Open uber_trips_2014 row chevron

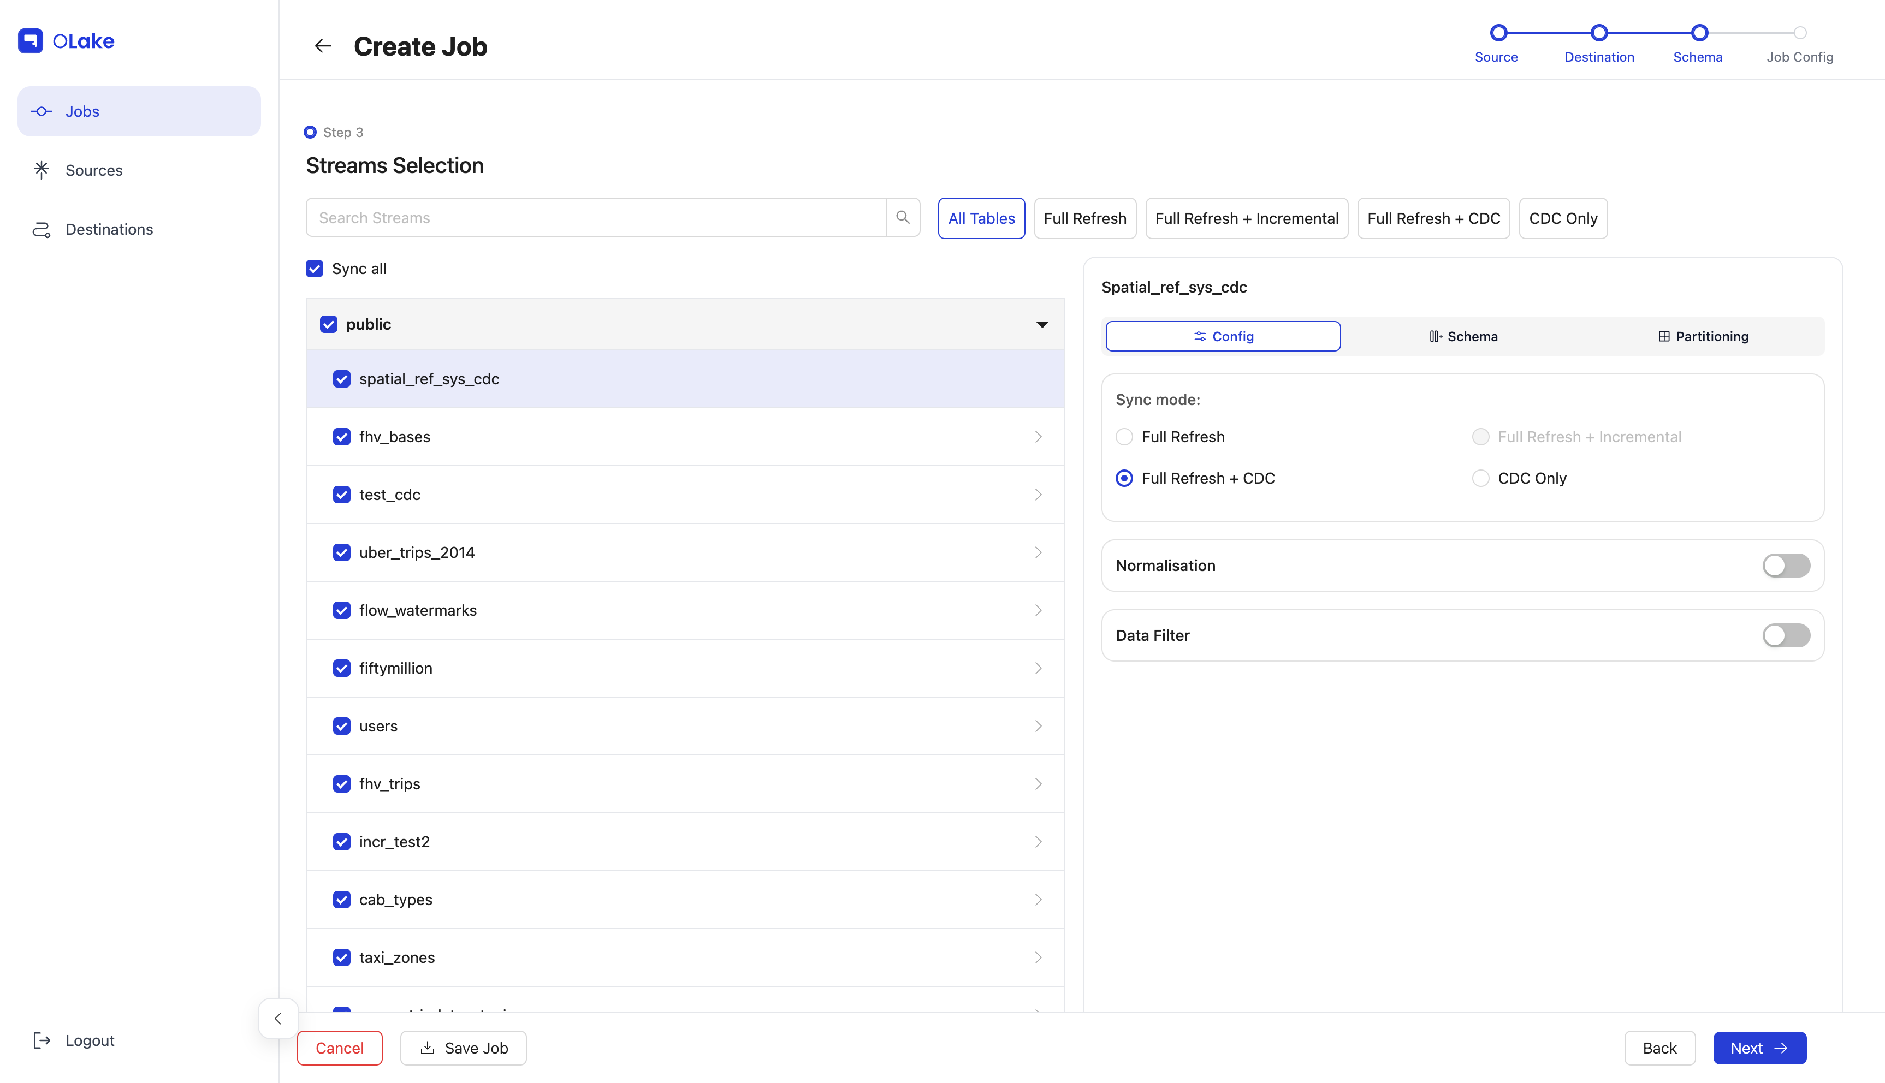(x=1039, y=552)
